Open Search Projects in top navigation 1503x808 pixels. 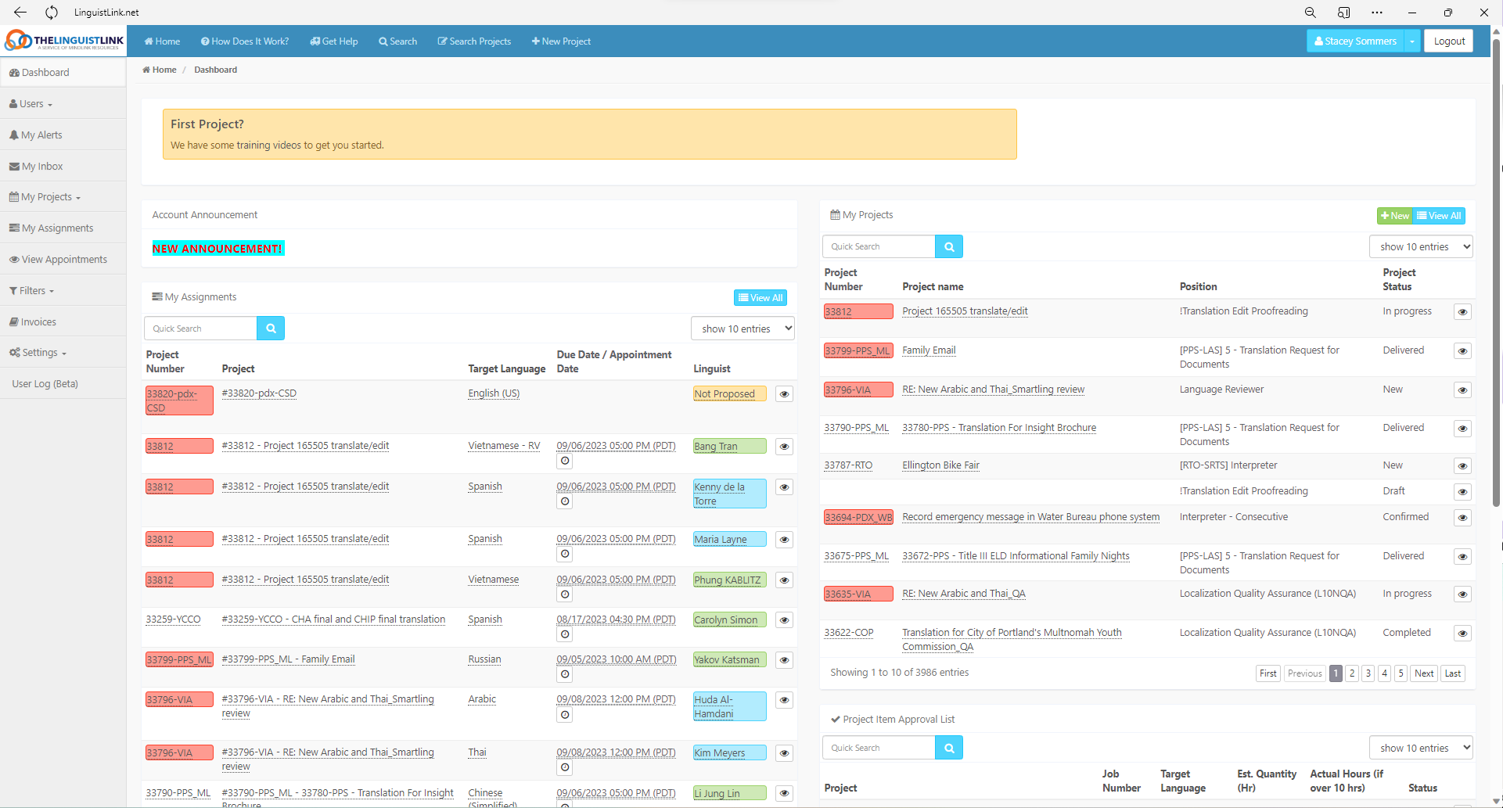(x=474, y=41)
